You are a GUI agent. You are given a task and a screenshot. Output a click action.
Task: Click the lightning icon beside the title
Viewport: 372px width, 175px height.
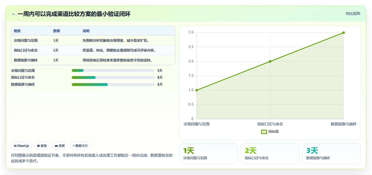(x=14, y=14)
